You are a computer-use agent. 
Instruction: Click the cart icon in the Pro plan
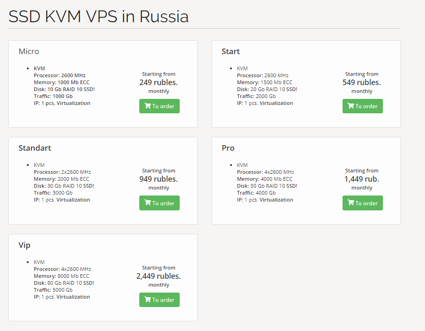[x=351, y=202]
